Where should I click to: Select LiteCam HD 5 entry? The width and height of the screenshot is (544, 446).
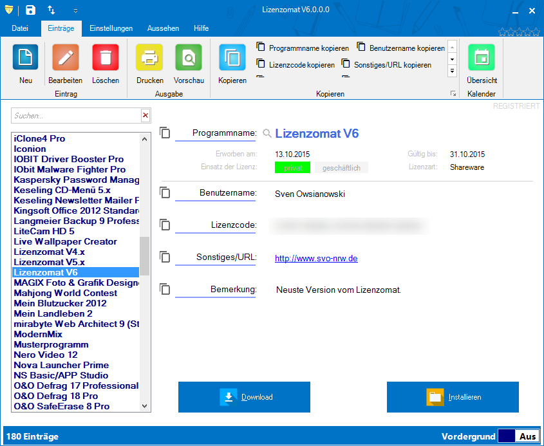pyautogui.click(x=44, y=231)
